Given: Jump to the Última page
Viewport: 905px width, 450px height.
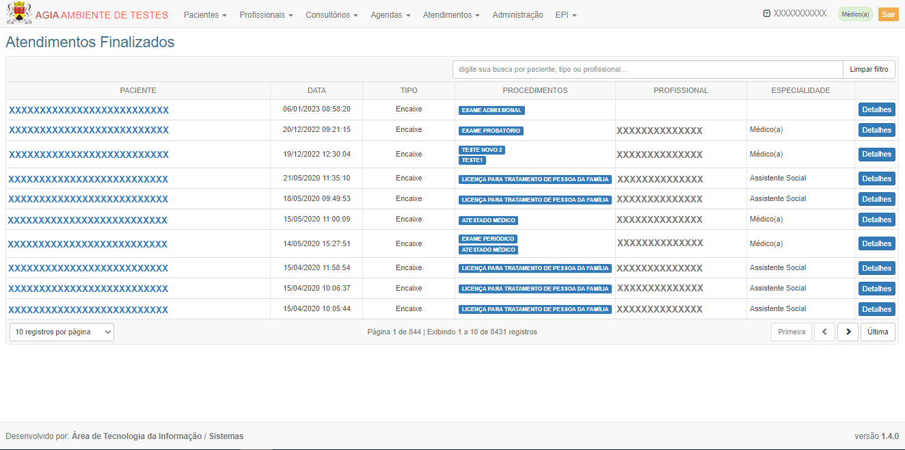Looking at the screenshot, I should 878,332.
